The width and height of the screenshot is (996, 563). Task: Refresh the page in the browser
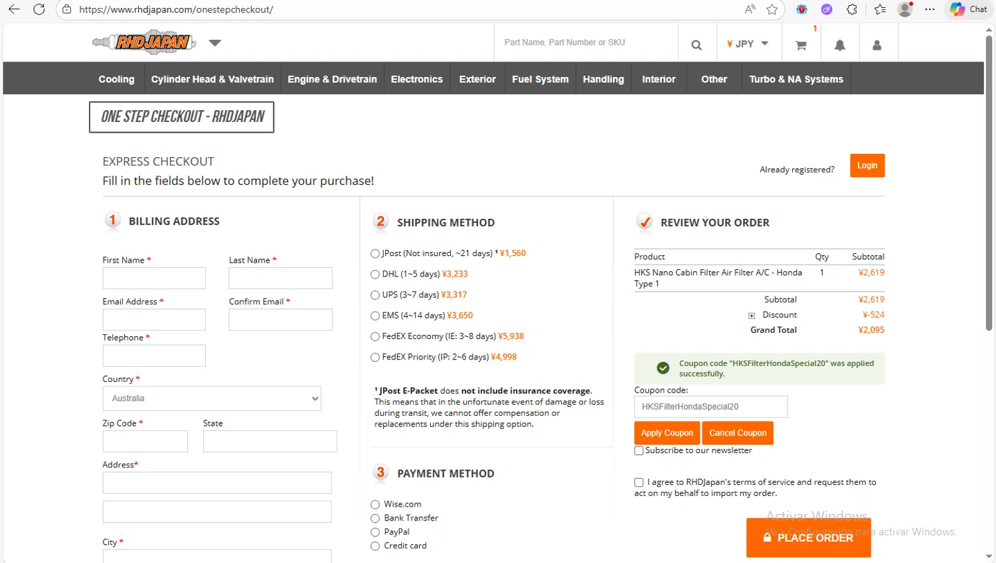click(39, 9)
